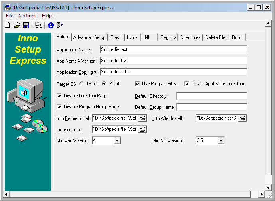
Task: Click the Default Directory input field
Action: [212, 96]
